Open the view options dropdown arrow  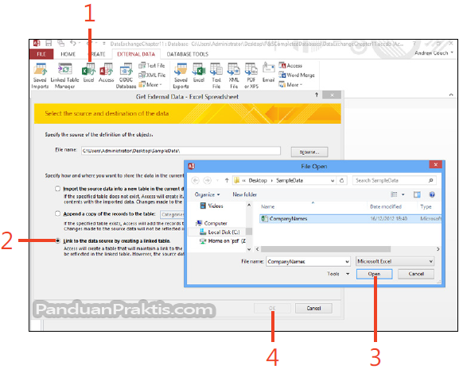coord(403,194)
